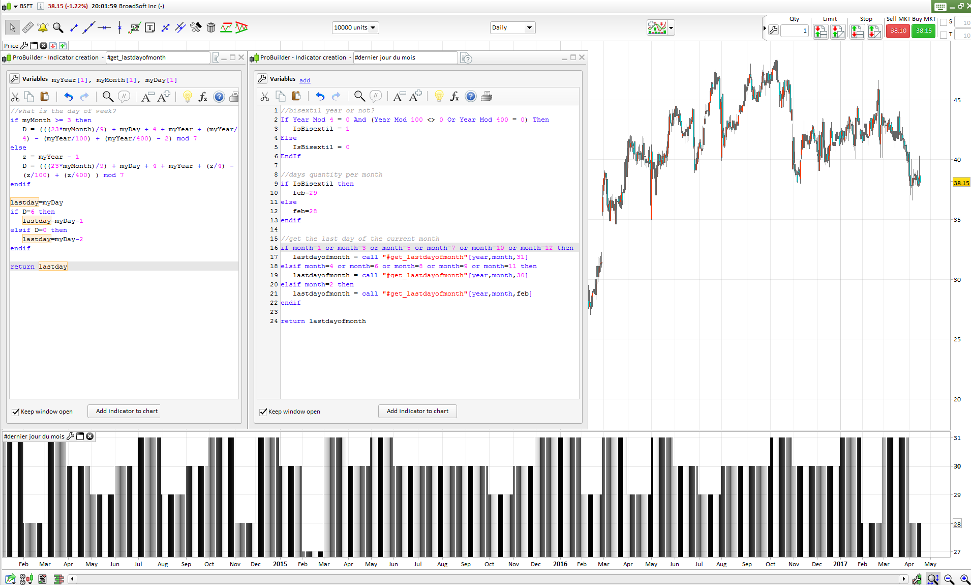971x585 pixels.
Task: Paste from clipboard in the left editor
Action: click(x=45, y=97)
